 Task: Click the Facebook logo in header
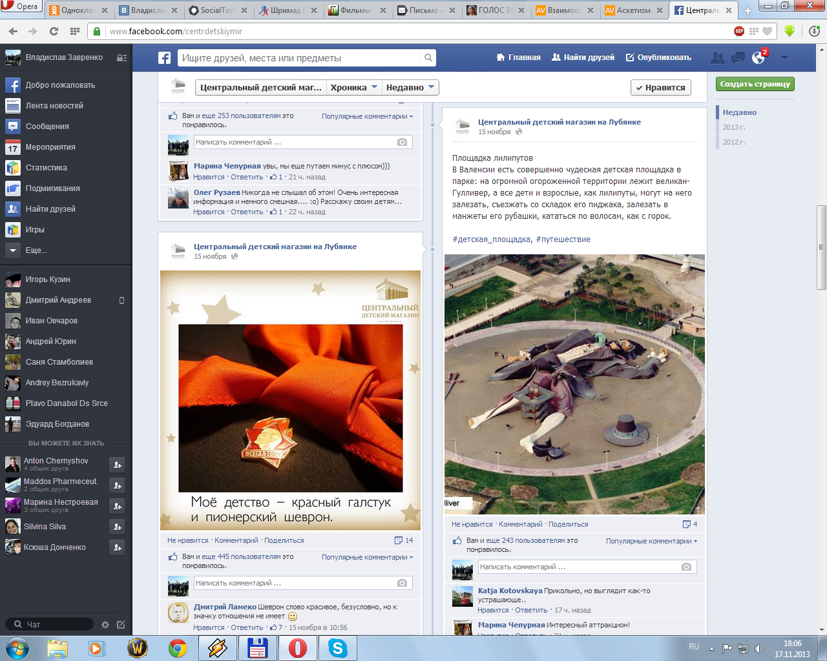click(x=165, y=58)
